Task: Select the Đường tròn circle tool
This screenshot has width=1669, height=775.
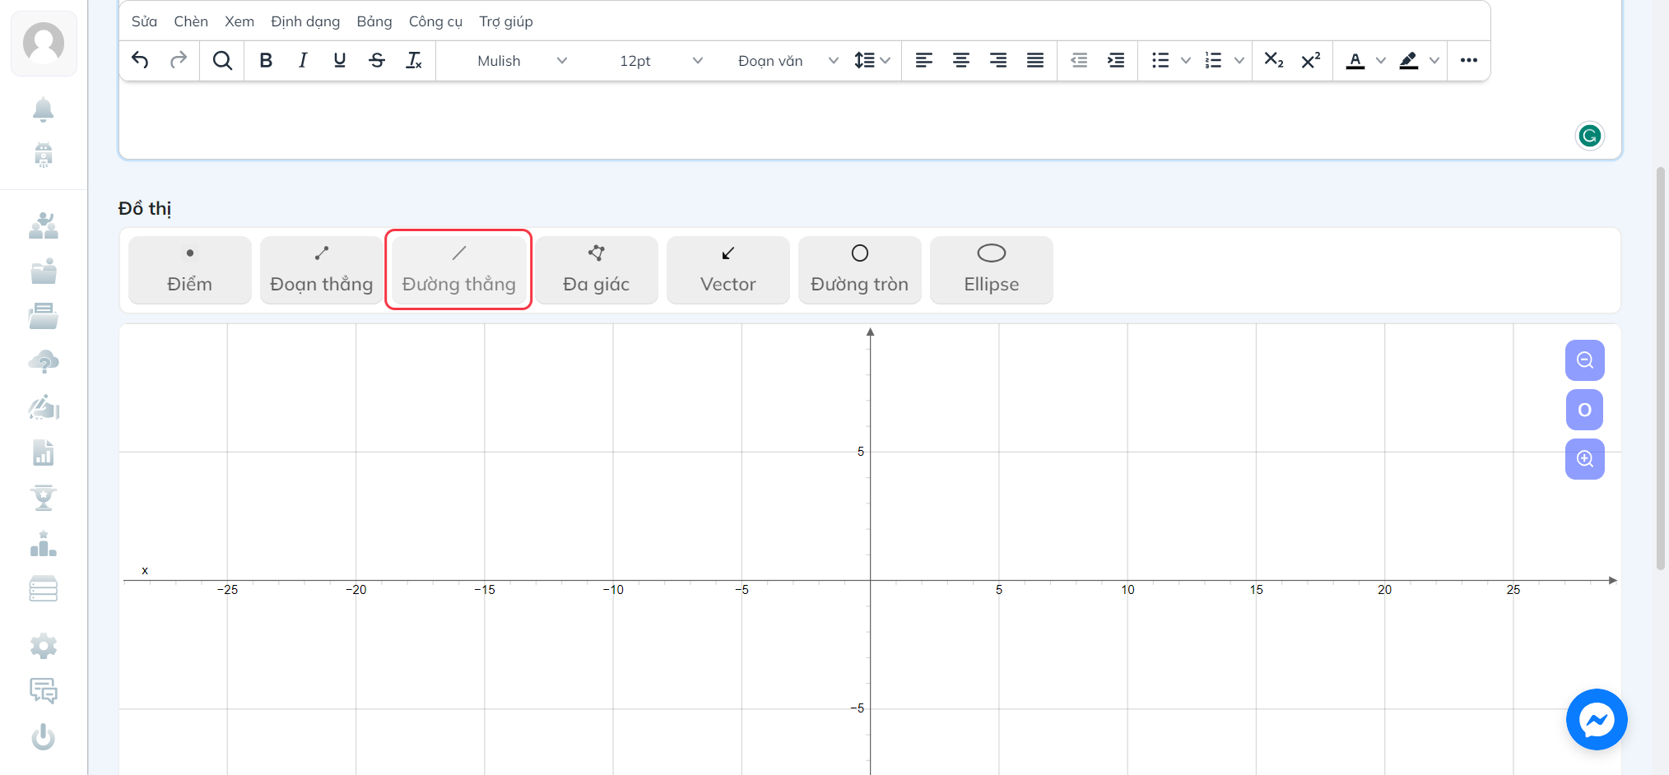Action: point(860,270)
